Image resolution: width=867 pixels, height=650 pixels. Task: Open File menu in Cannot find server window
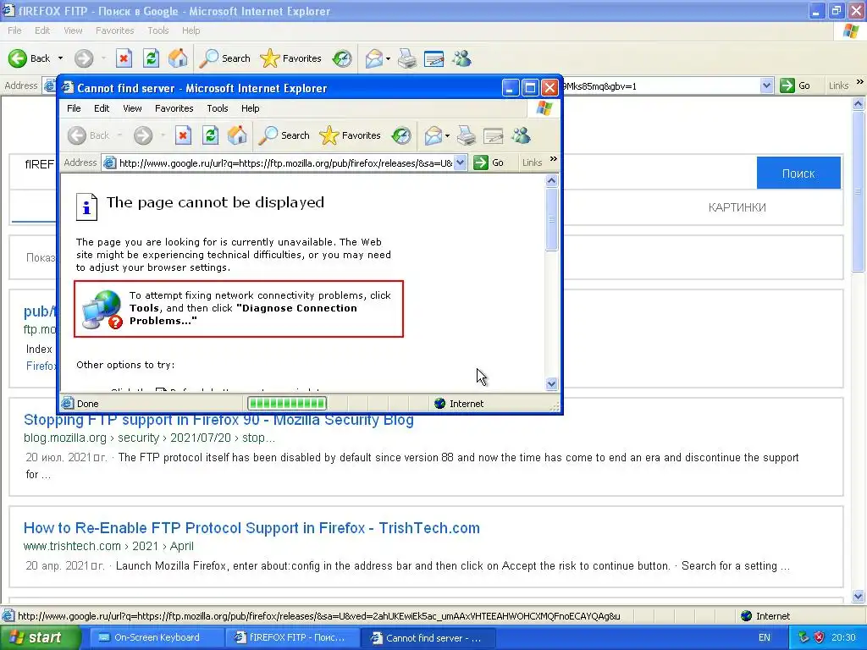pyautogui.click(x=74, y=108)
